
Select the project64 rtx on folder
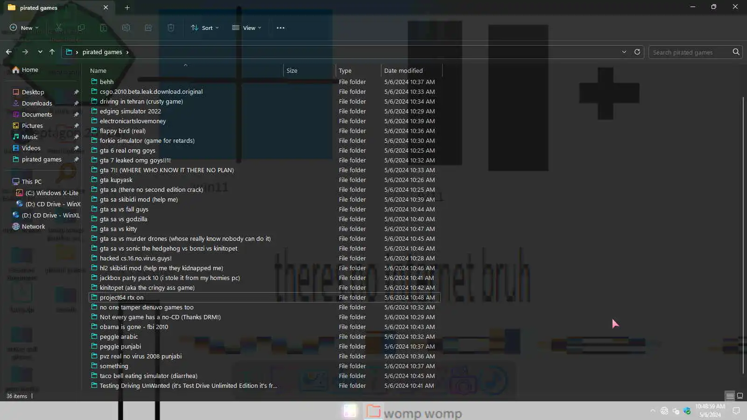click(x=264, y=297)
